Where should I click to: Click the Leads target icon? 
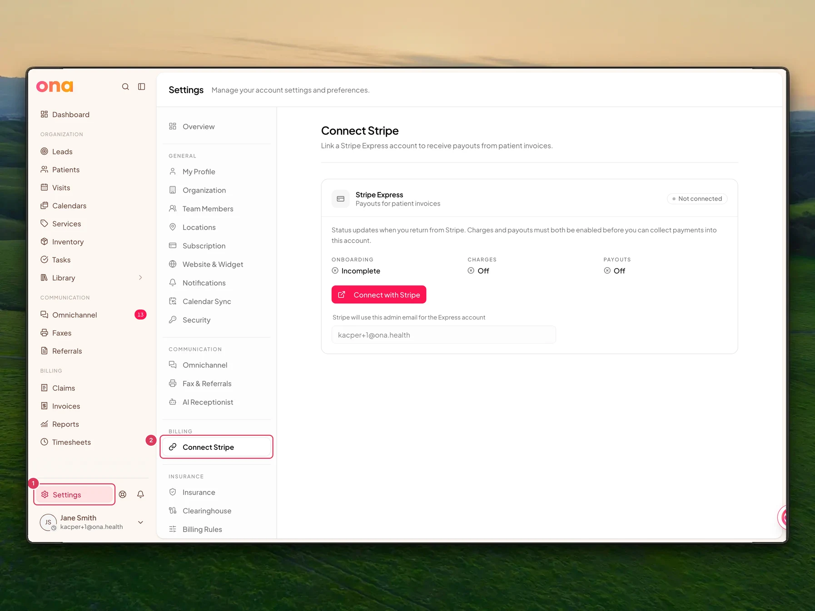[44, 151]
